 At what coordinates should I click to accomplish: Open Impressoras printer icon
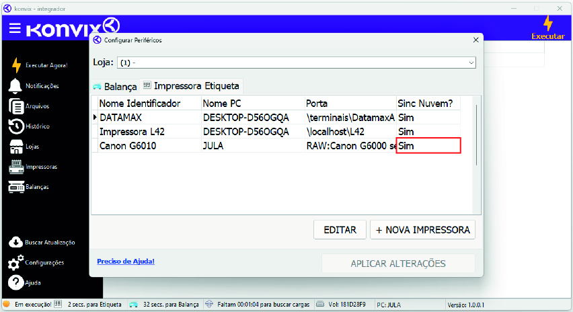16,167
